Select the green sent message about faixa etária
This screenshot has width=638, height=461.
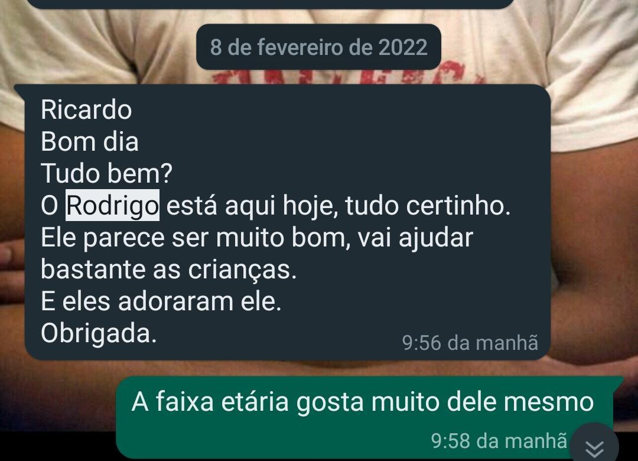click(369, 417)
